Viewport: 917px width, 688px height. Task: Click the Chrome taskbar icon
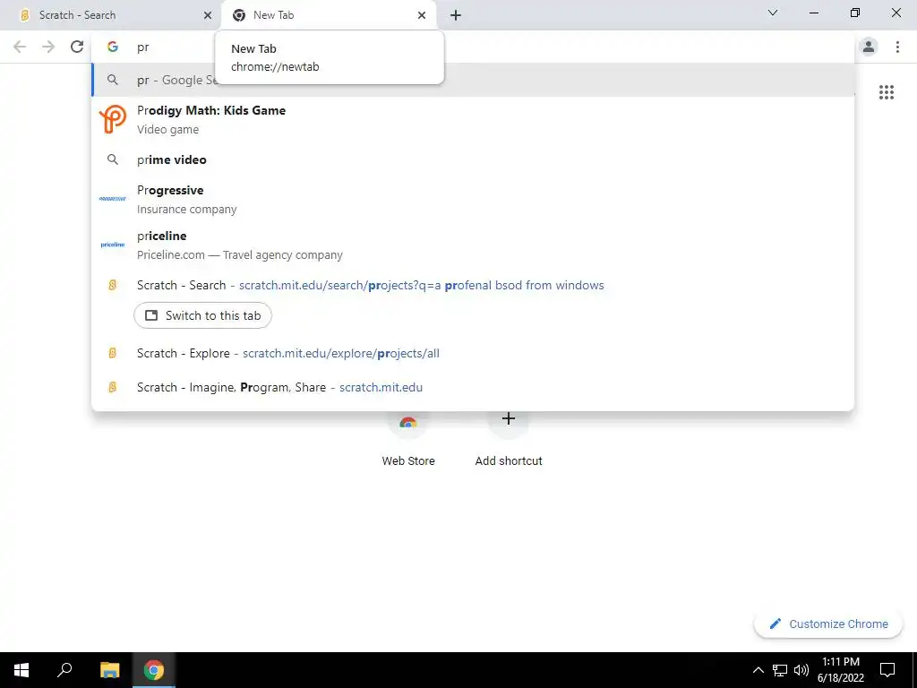click(x=154, y=670)
